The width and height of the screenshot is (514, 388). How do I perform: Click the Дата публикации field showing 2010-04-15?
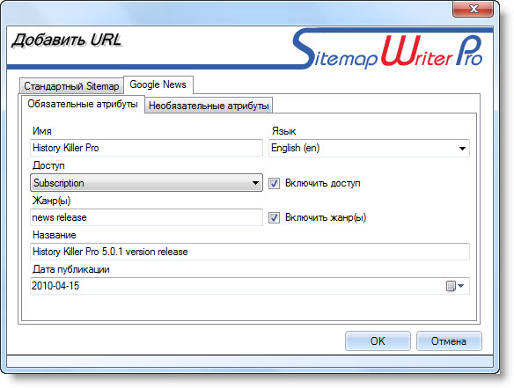tap(250, 286)
